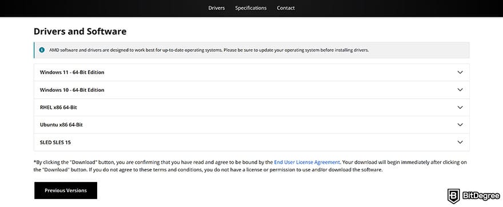Click the Windows 10 - 64-Bit Edition label
Viewport: 503px width, 207px height.
point(72,90)
